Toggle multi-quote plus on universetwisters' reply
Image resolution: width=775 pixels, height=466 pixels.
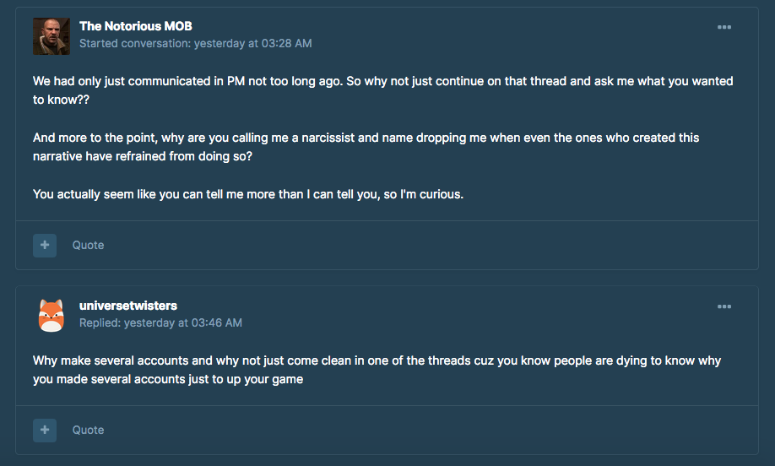point(45,430)
